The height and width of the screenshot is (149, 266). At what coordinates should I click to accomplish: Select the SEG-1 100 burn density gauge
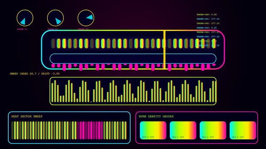click(183, 130)
